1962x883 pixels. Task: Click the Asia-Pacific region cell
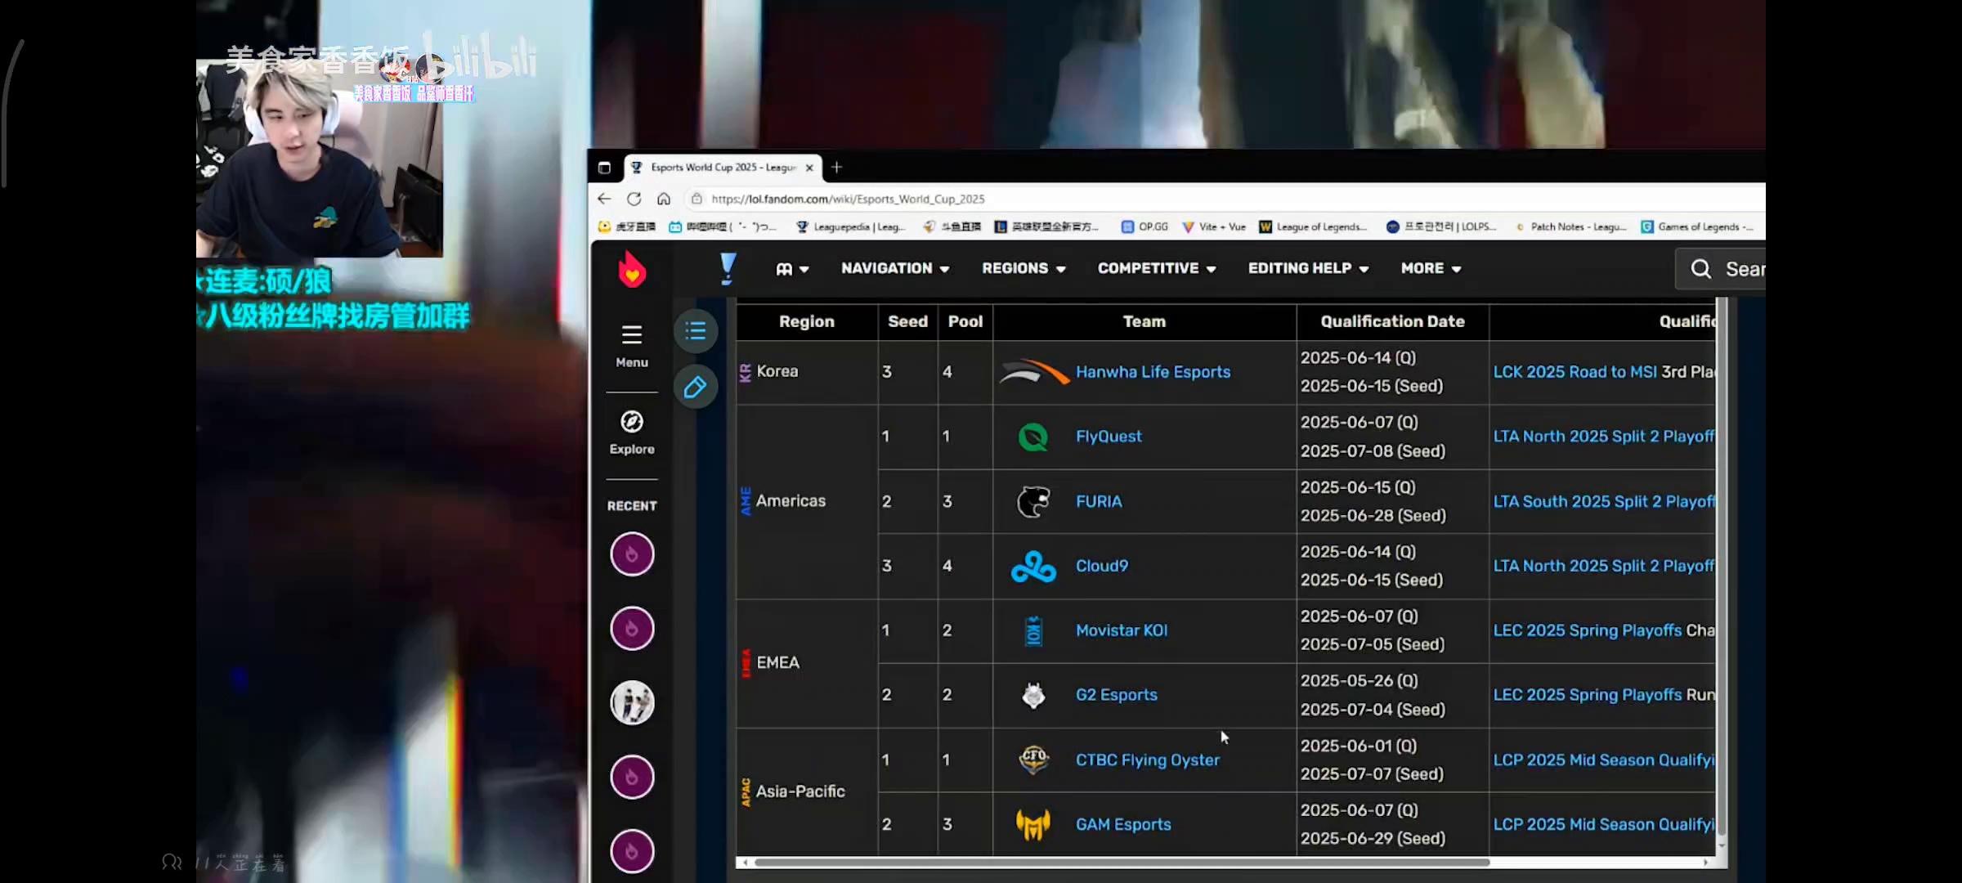pyautogui.click(x=807, y=791)
